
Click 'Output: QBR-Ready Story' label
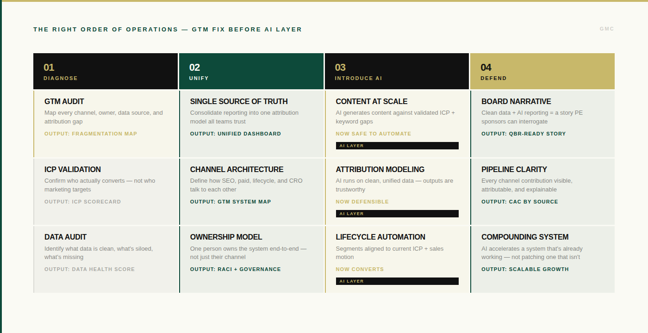[523, 134]
